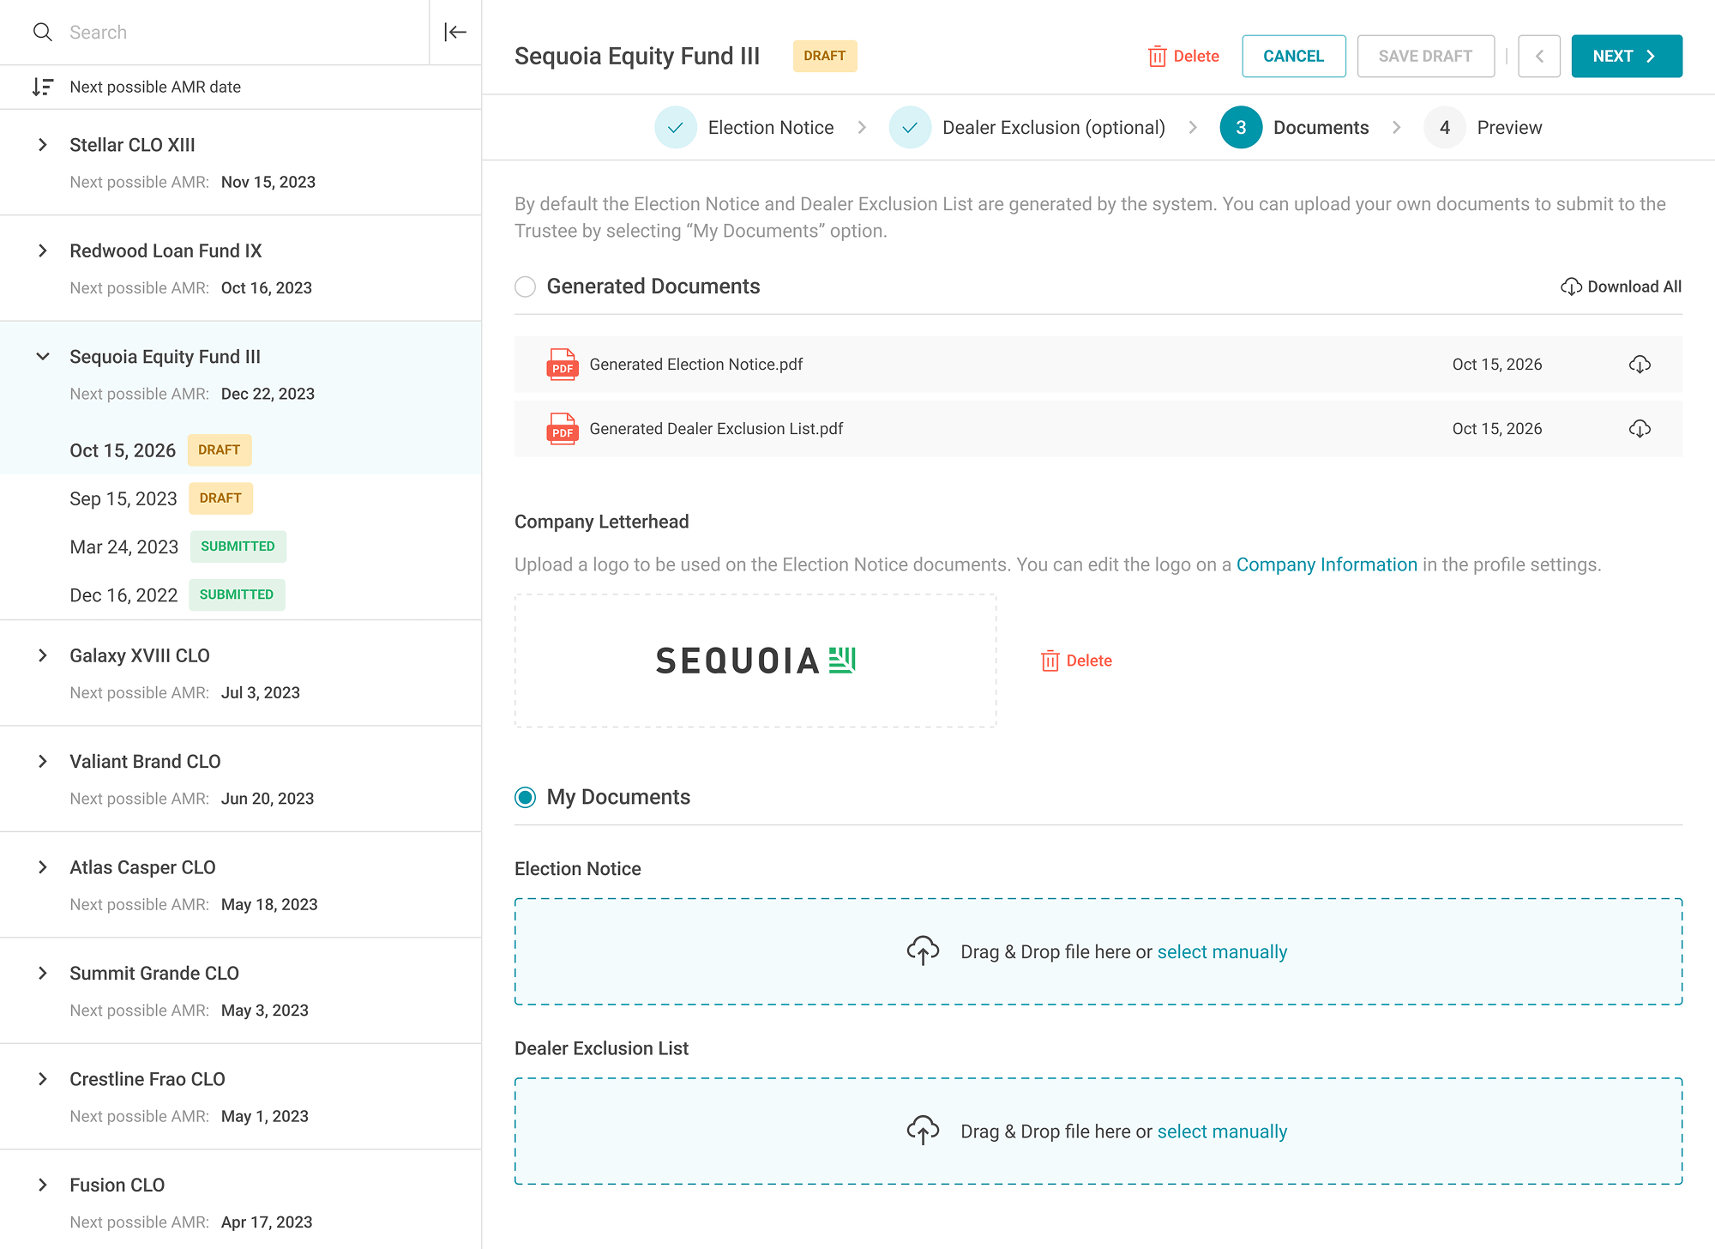Click the SAVE DRAFT button

1425,57
